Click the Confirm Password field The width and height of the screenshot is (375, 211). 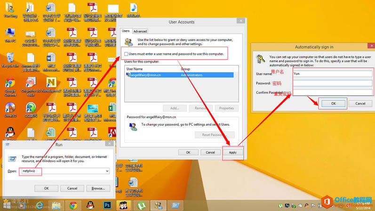click(333, 92)
